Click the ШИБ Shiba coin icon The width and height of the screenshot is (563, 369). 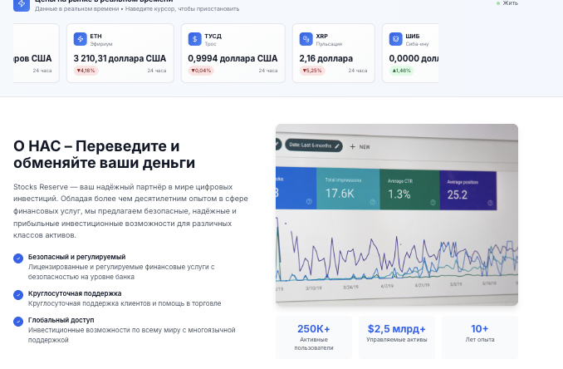(396, 39)
